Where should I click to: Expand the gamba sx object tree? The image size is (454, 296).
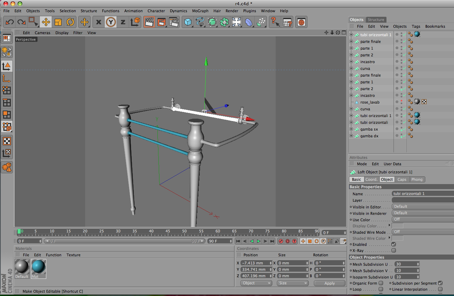tap(351, 129)
